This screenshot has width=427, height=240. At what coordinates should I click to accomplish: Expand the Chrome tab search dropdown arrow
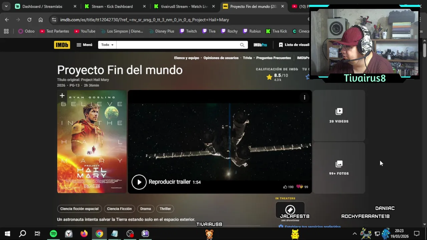click(x=6, y=6)
